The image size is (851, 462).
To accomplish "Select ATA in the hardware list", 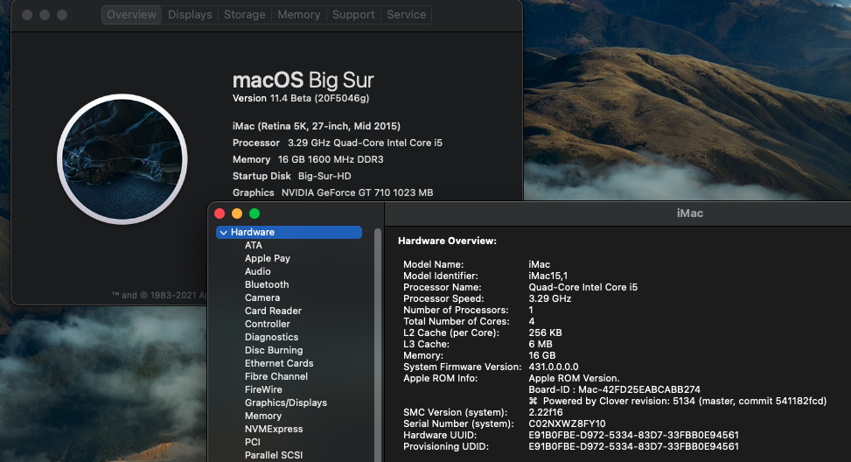I will (254, 245).
